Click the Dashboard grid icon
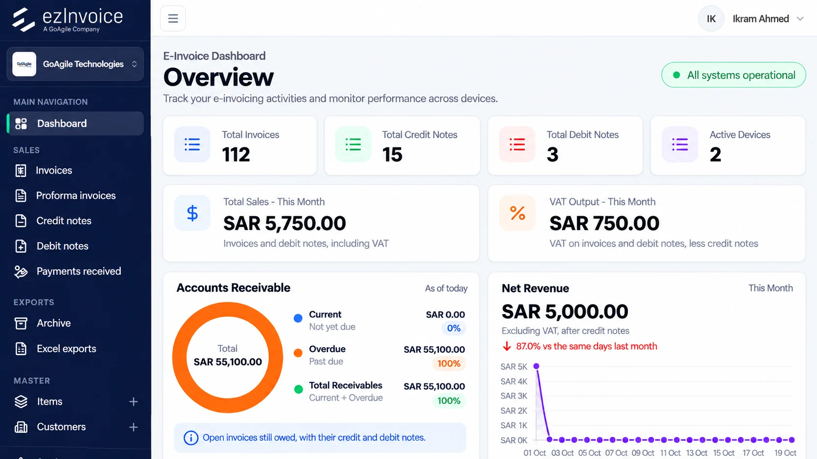Screen dimensions: 817x459 pyautogui.click(x=21, y=124)
